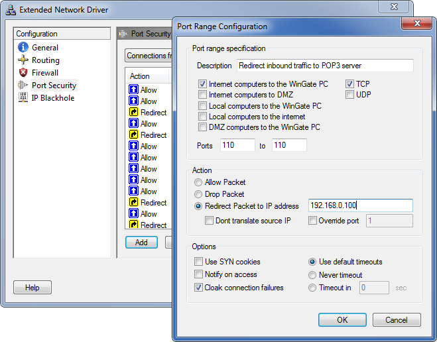
Task: Open the Connections dropdown in Port Security
Action: (149, 56)
